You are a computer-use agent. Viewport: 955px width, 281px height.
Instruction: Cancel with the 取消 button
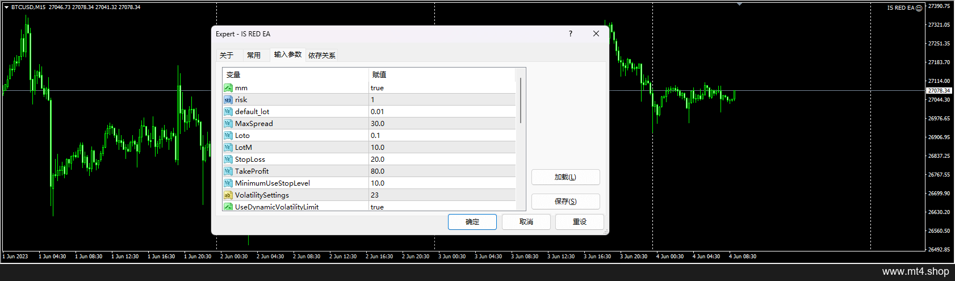point(526,222)
